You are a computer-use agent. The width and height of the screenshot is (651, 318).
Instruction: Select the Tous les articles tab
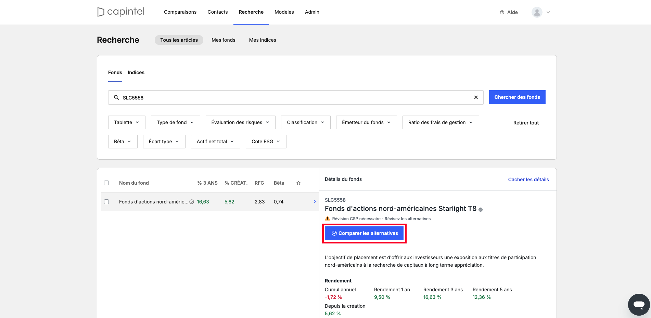coord(179,40)
